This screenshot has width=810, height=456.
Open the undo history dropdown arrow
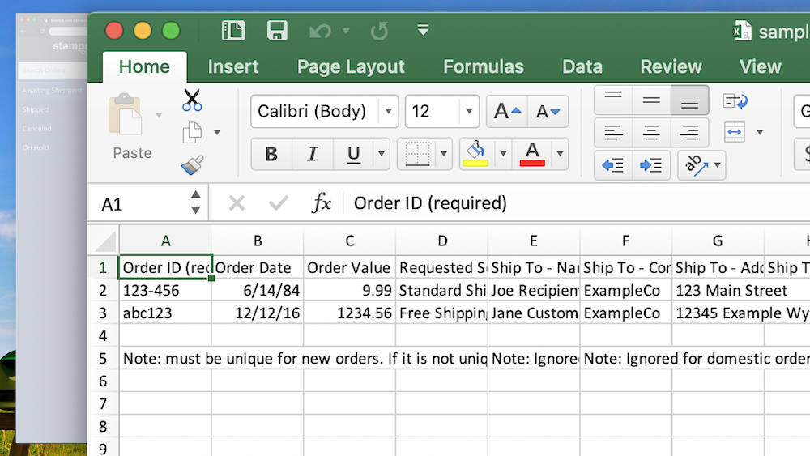click(x=346, y=31)
